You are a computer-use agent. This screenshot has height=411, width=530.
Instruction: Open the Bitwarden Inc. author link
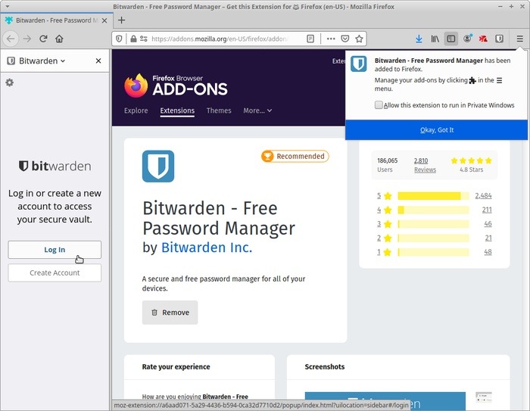point(207,248)
